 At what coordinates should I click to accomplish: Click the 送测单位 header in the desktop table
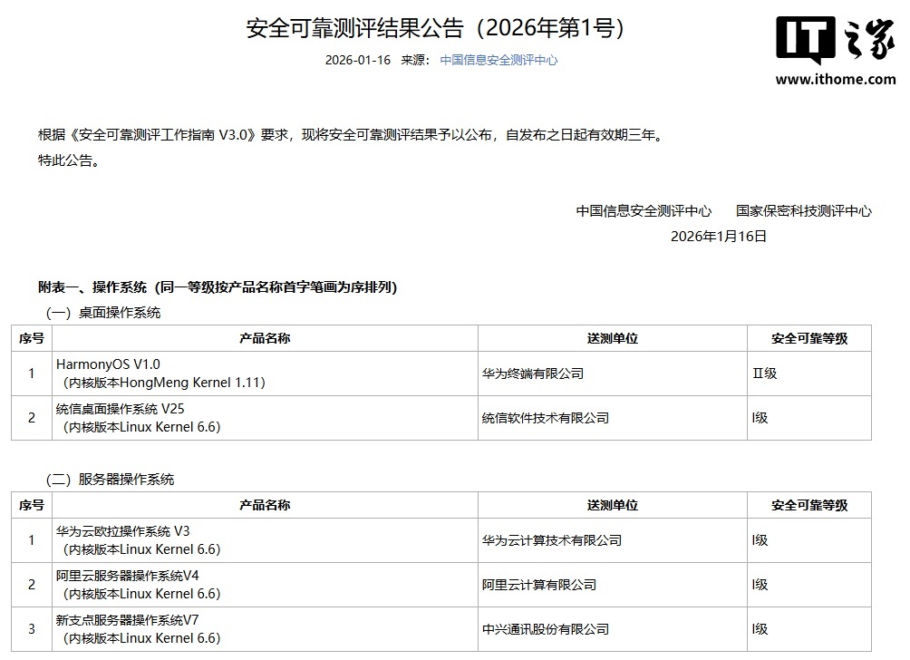point(613,338)
